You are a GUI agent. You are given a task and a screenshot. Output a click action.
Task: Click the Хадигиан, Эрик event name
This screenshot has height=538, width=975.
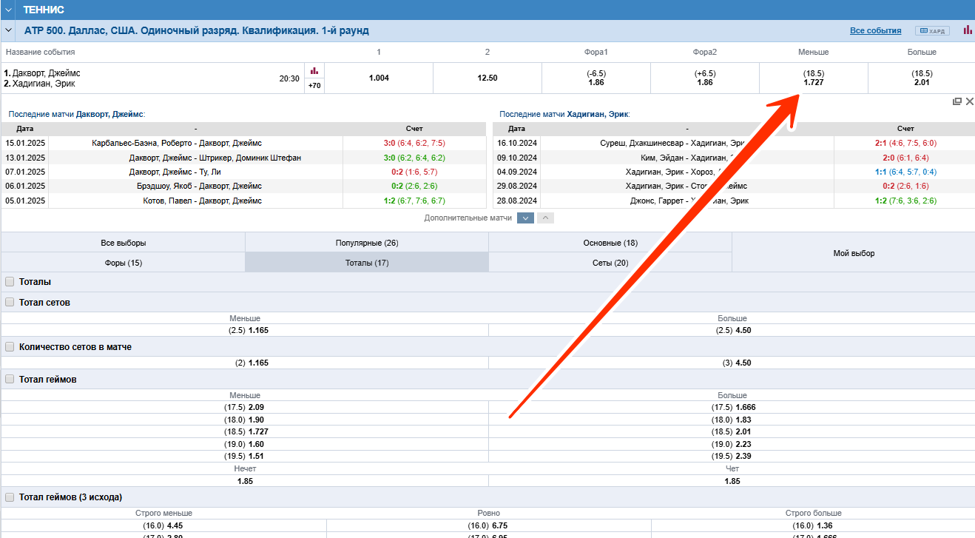(44, 84)
